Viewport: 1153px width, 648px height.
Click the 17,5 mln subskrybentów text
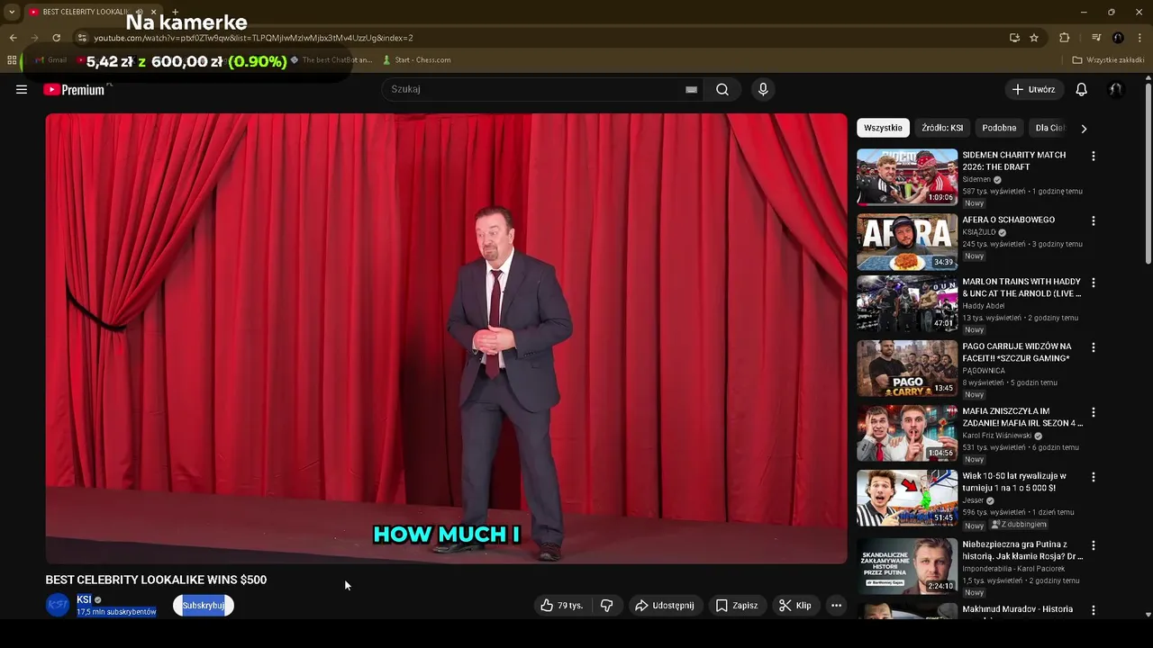pos(116,612)
